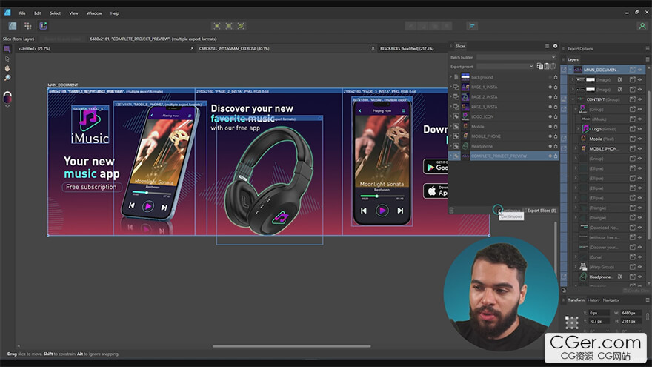Open the View menu

pyautogui.click(x=73, y=13)
